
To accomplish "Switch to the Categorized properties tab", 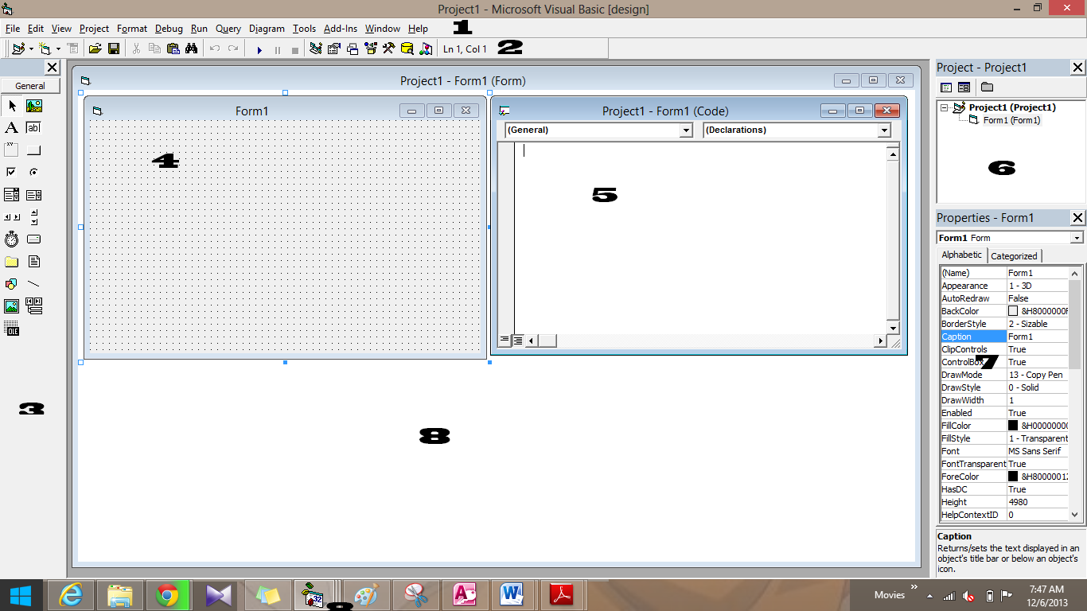I will 1014,255.
